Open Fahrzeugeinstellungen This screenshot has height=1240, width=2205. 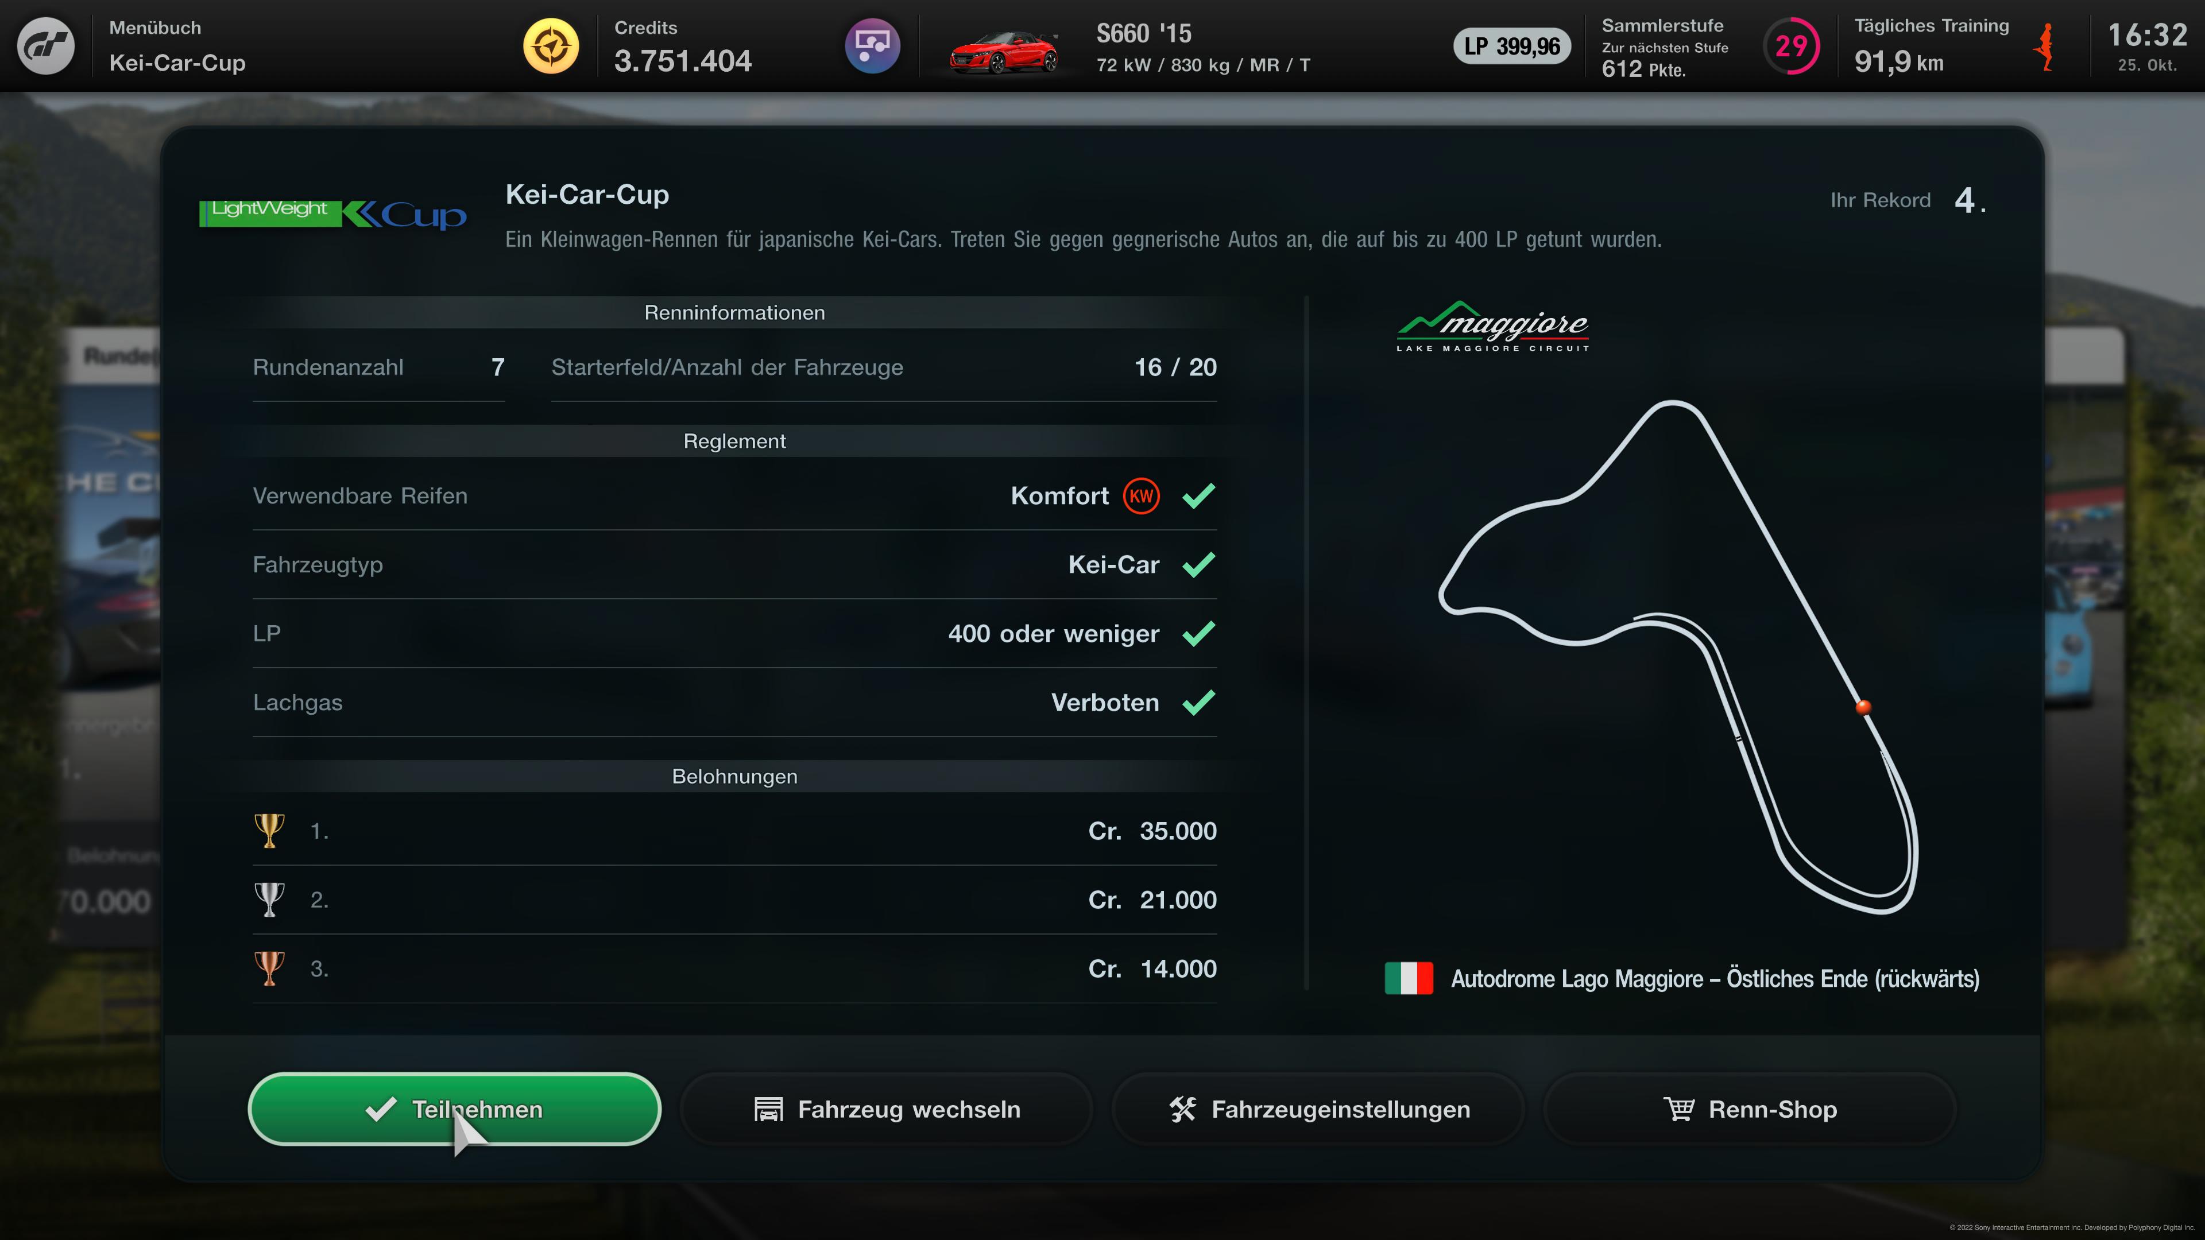(1318, 1109)
